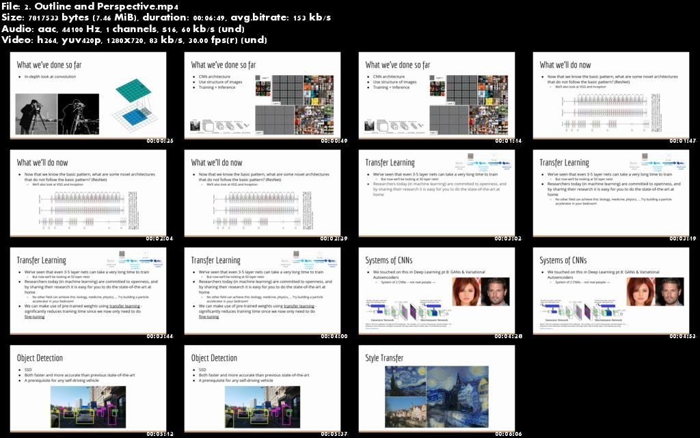Screen dimensions: 700x438
Task: Click the 'Systems of CNNs' frame at 00:04:53
Action: click(x=612, y=290)
